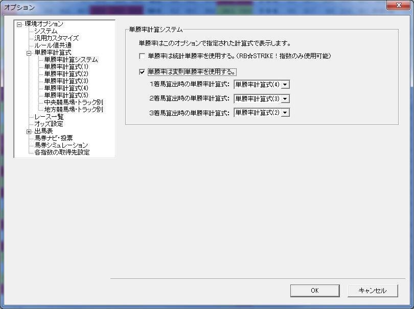The width and height of the screenshot is (414, 309).
Task: Collapse the 単勝率計算式 tree node
Action: [29, 53]
